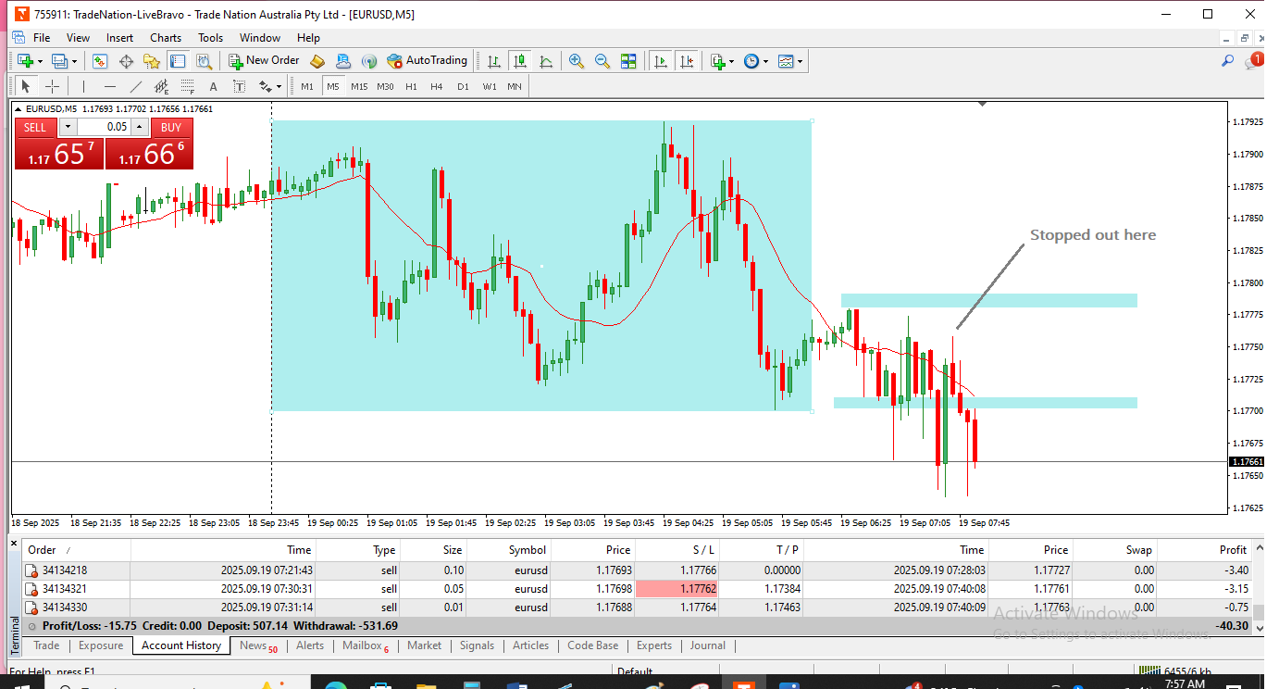Select the Crosshair cursor tool
Image resolution: width=1279 pixels, height=689 pixels.
(53, 87)
